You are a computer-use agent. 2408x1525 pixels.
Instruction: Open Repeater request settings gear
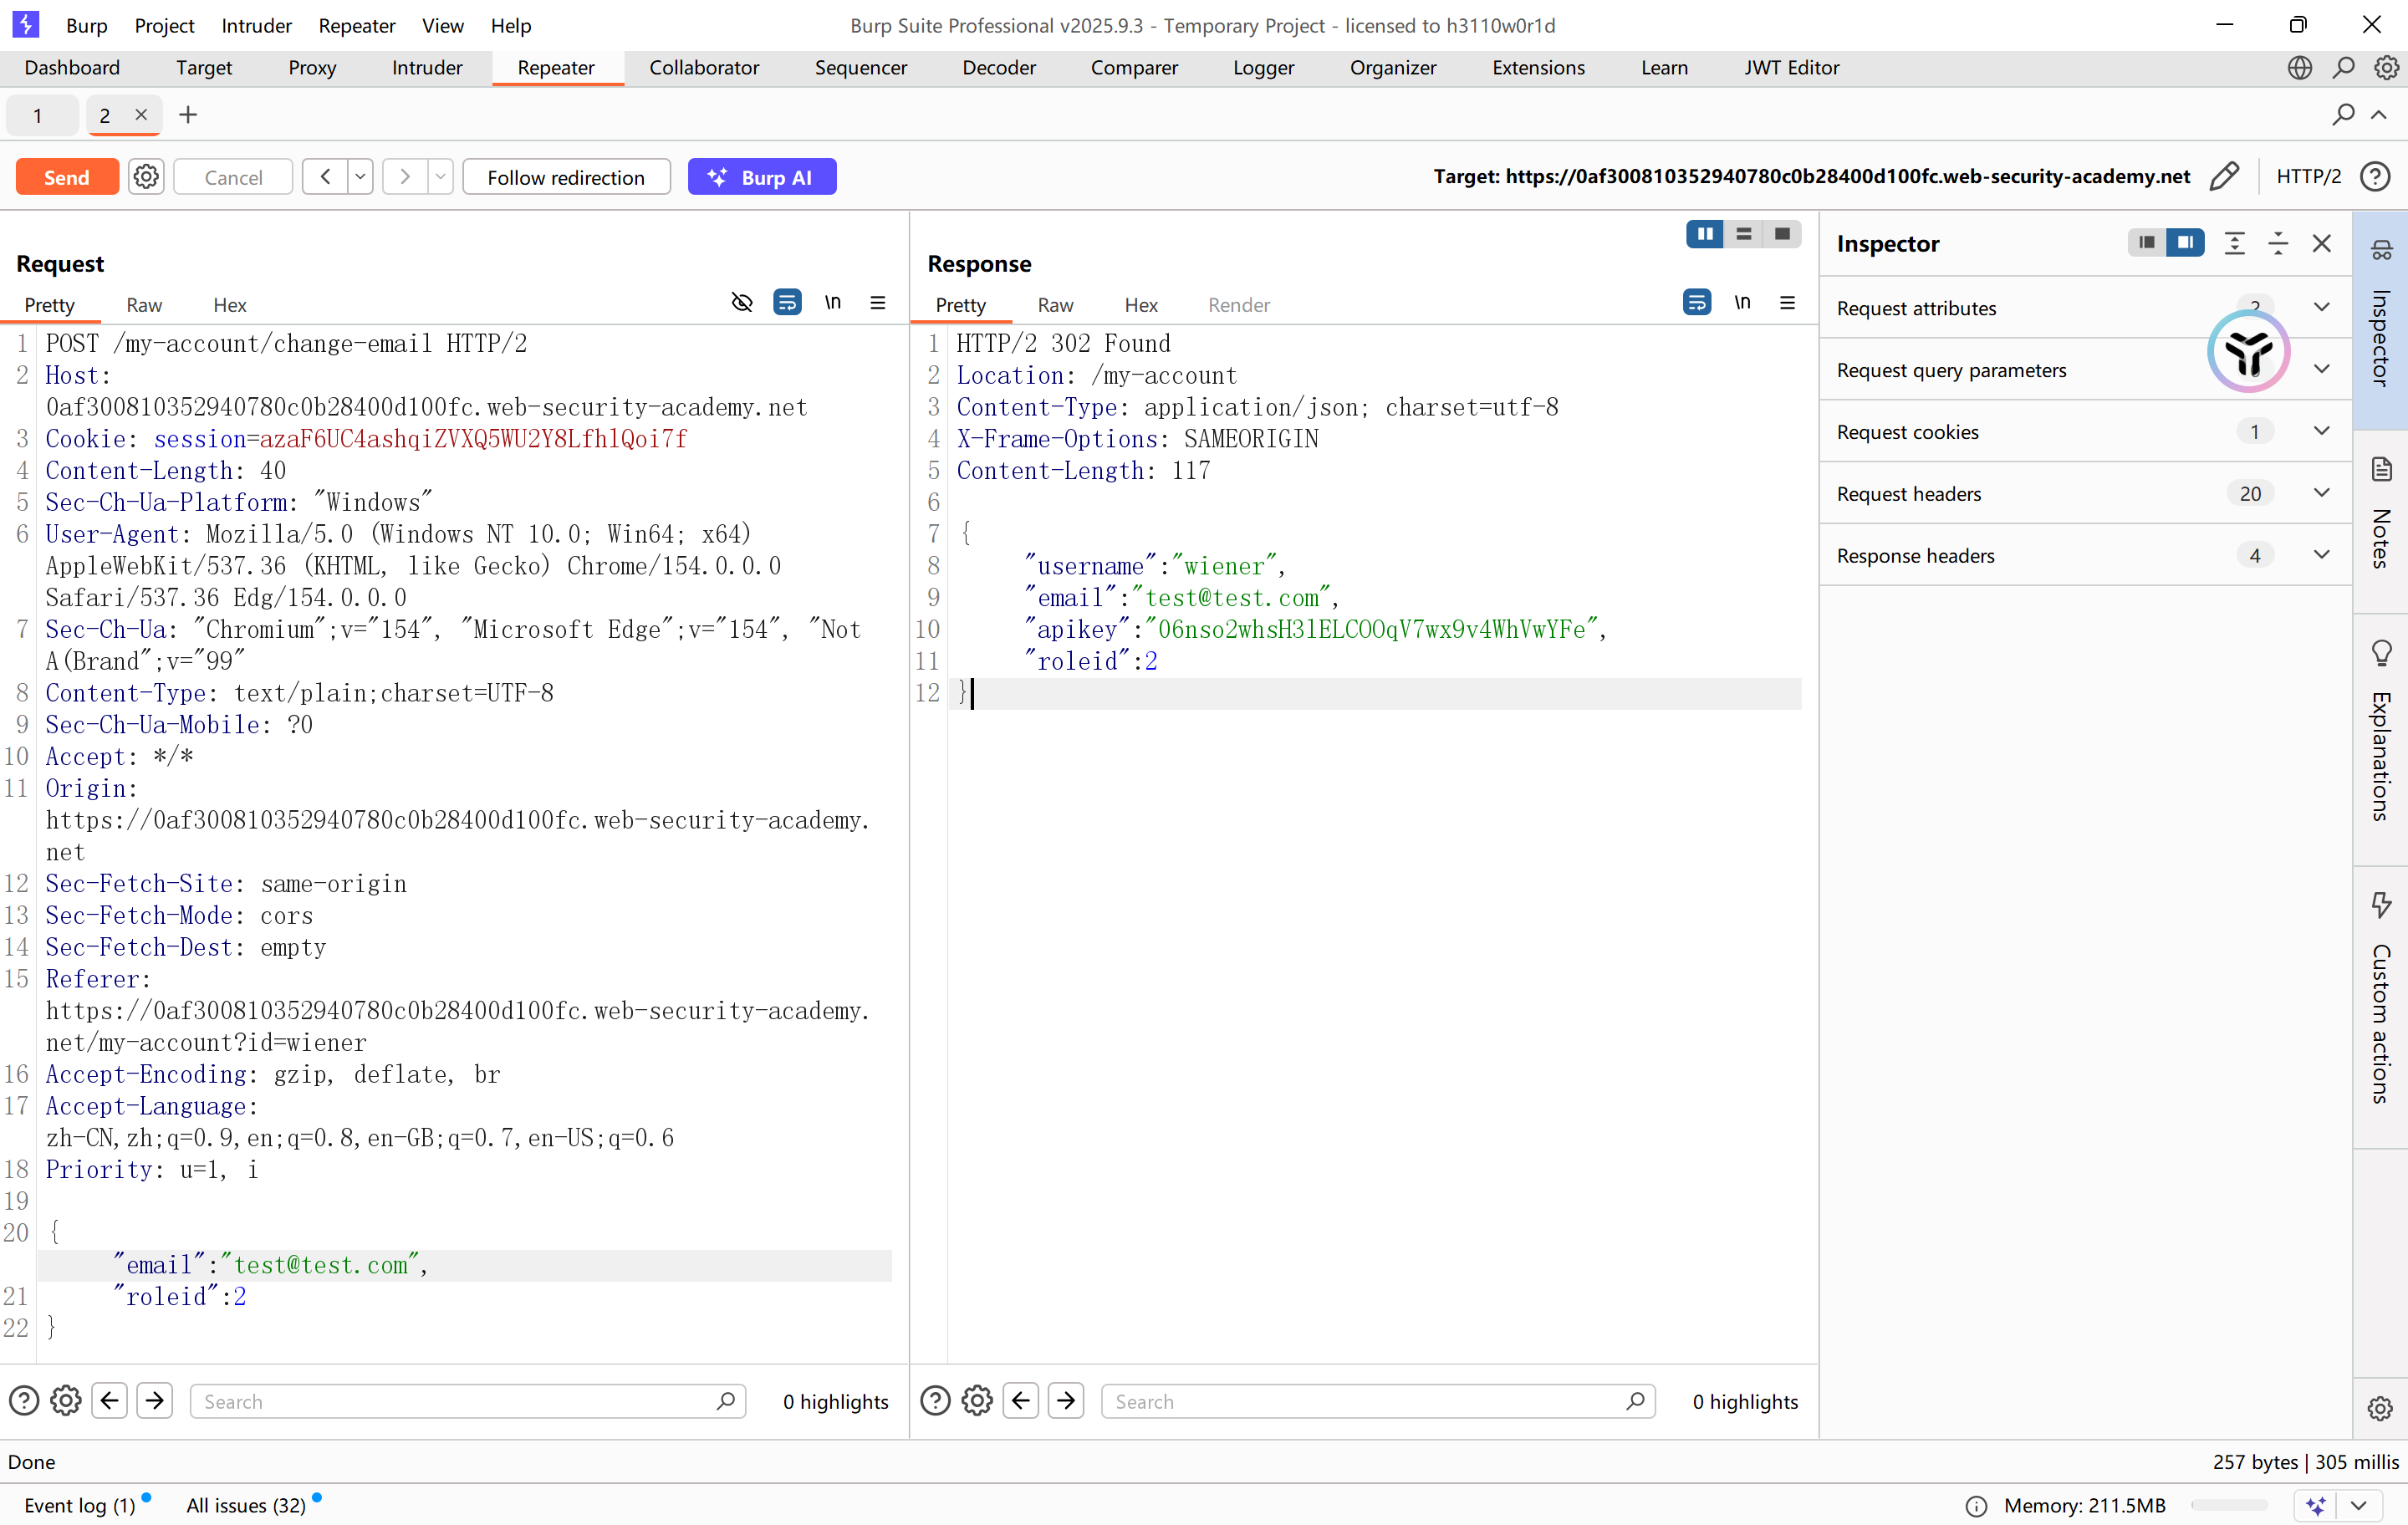(146, 177)
